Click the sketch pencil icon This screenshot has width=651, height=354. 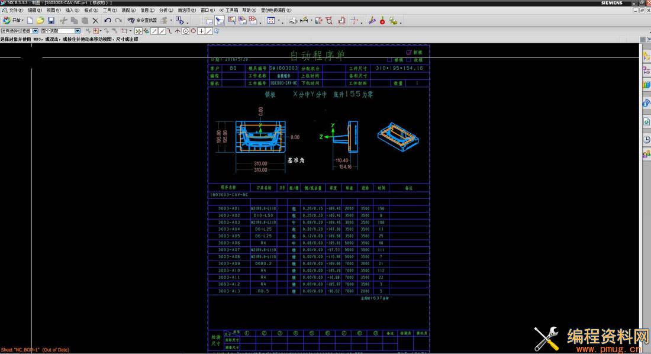[x=372, y=20]
